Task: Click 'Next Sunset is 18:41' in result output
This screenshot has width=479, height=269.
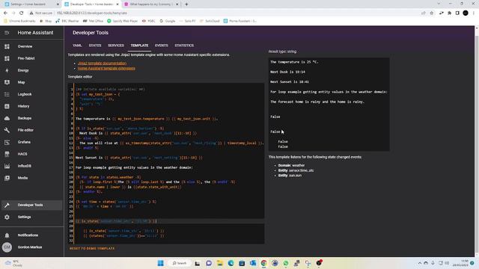Action: tap(290, 81)
